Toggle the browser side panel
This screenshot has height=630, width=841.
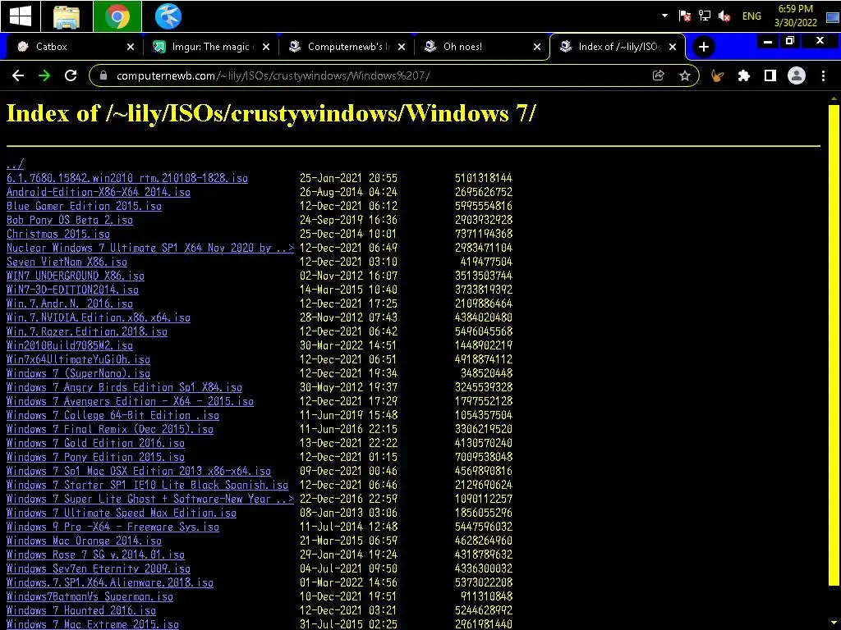[x=770, y=75]
